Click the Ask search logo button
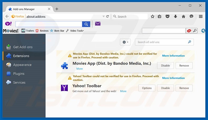This screenshot has height=120, width=208. pos(189,31)
